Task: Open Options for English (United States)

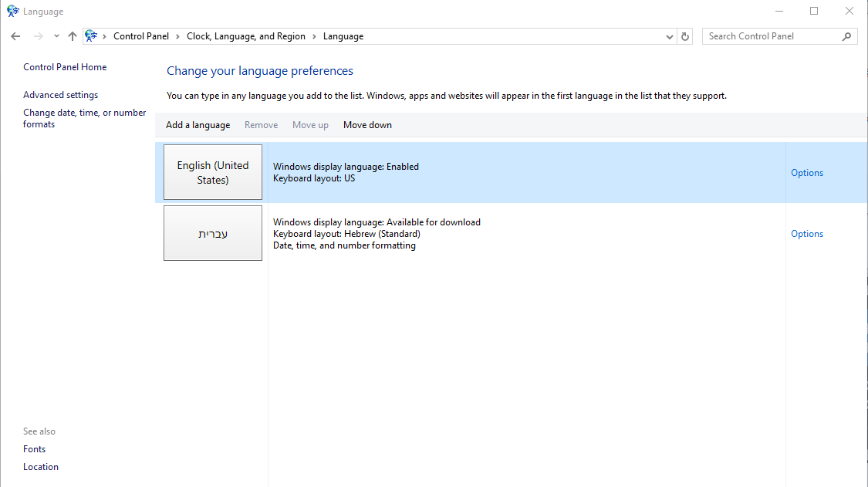Action: click(806, 173)
